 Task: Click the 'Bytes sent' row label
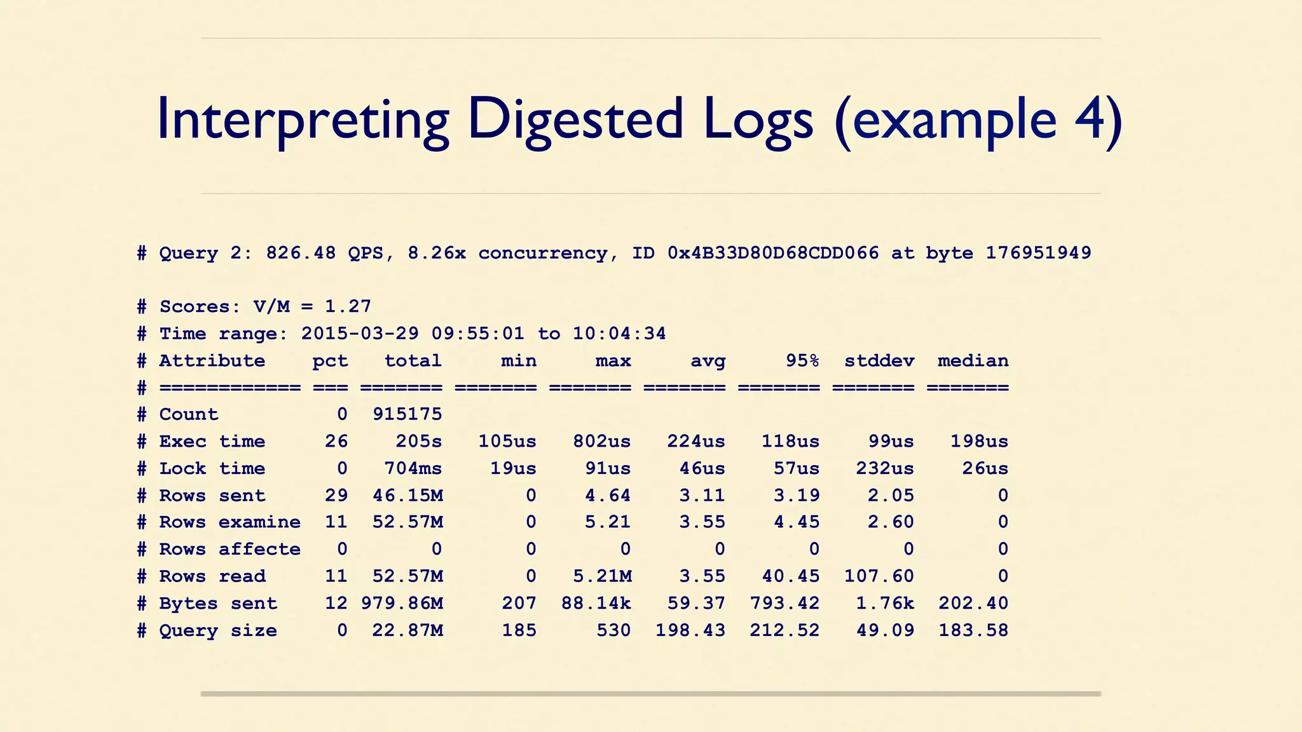click(217, 604)
